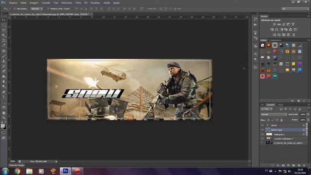Select the Pen tool
This screenshot has height=175, width=311.
[4, 92]
